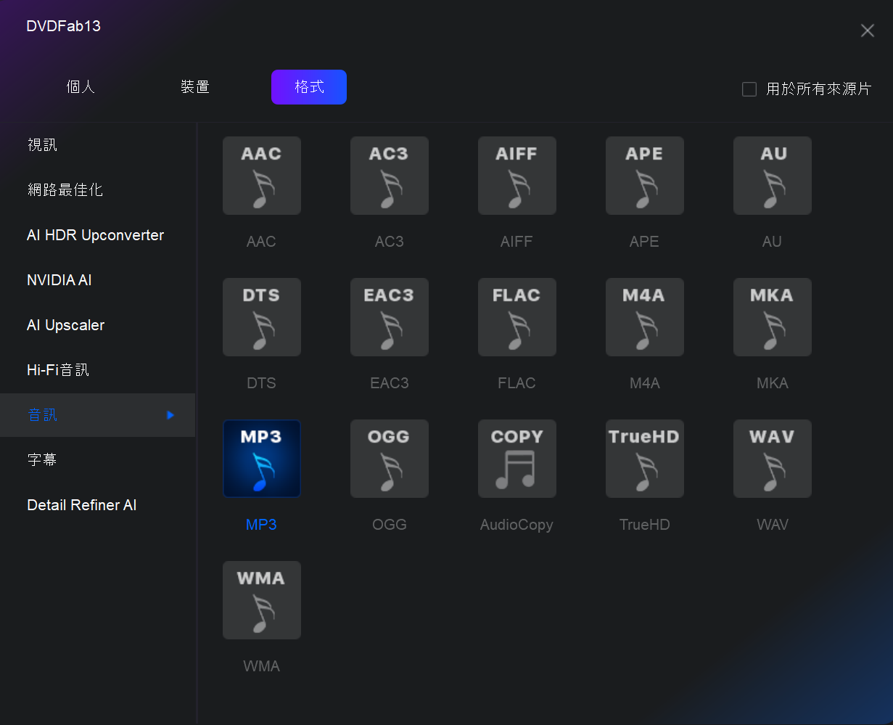Screen dimensions: 893x725
Task: Click the APE label under icon
Action: (x=644, y=242)
